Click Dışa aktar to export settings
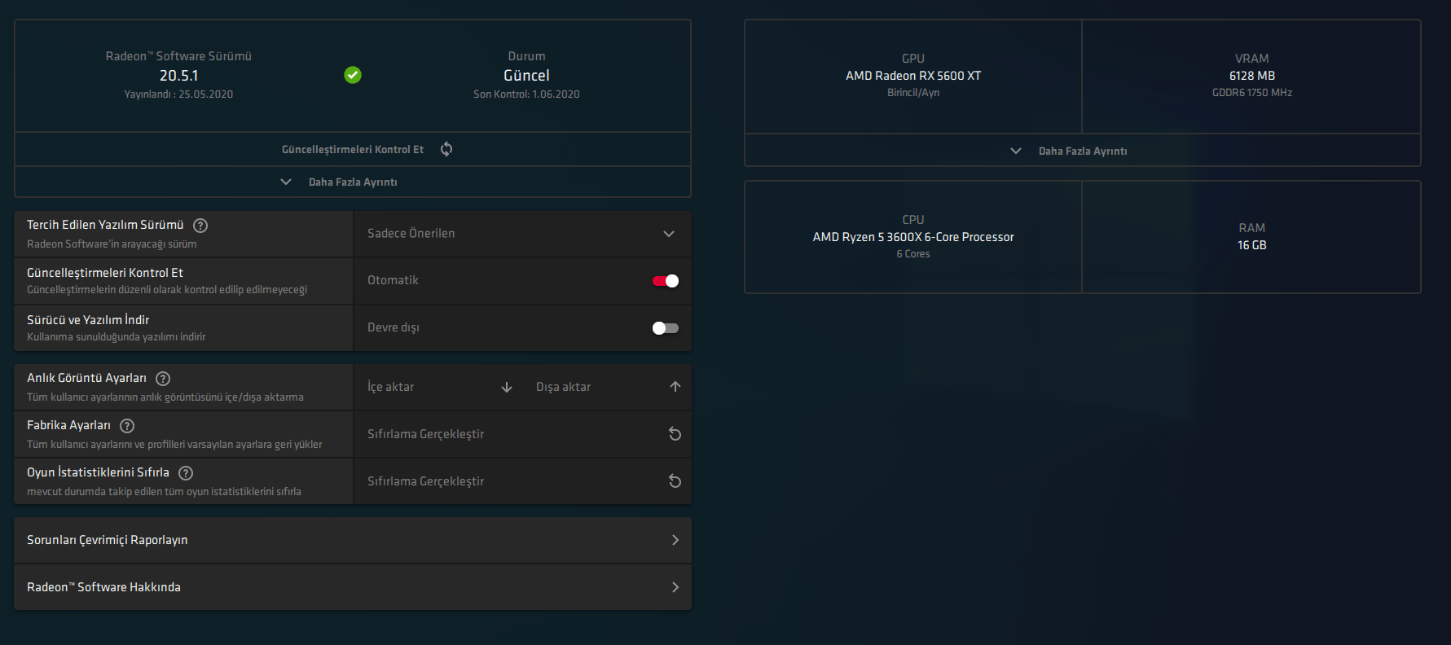Viewport: 1451px width, 645px height. (608, 387)
